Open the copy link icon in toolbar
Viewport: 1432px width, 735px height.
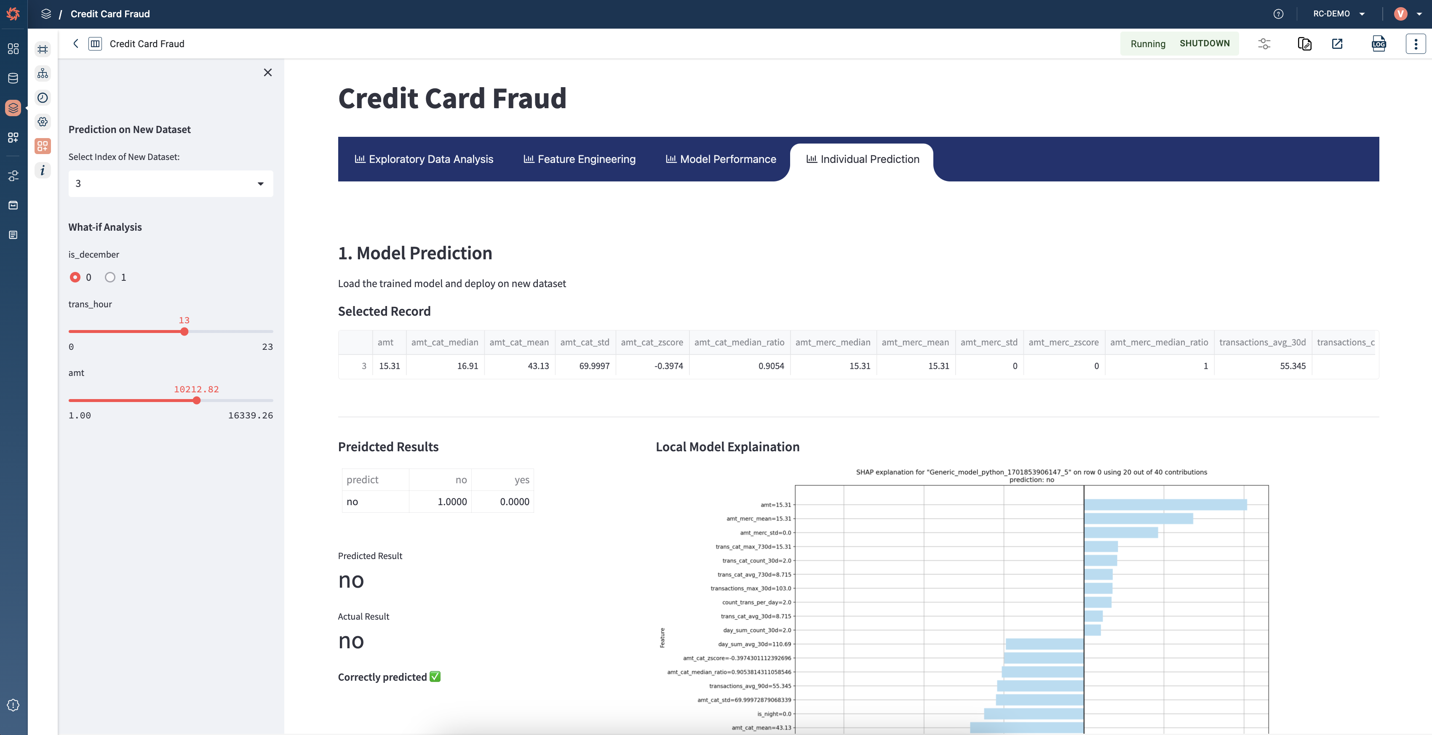click(x=1304, y=44)
